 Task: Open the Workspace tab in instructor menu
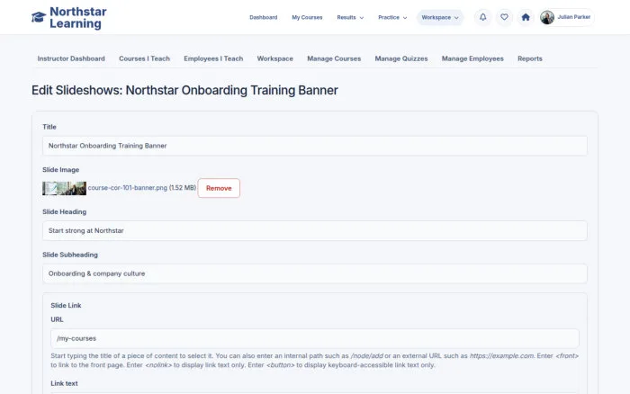click(274, 58)
